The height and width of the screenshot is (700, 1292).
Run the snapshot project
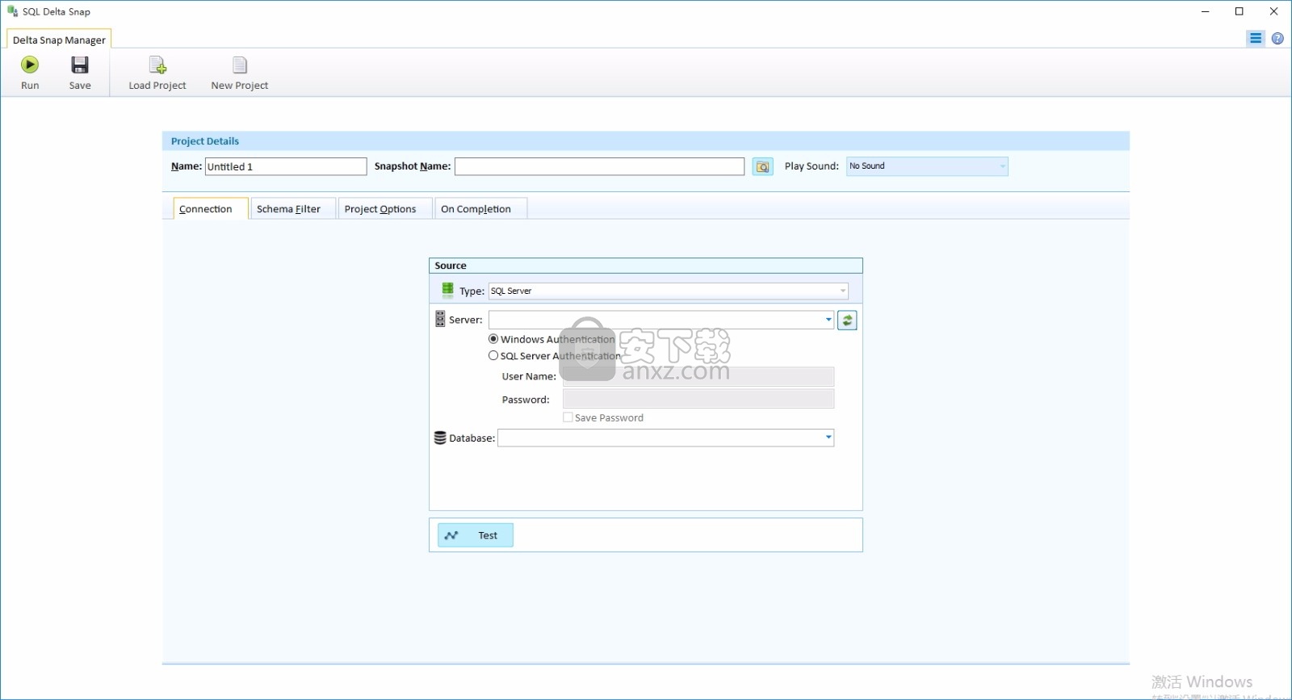(x=30, y=73)
